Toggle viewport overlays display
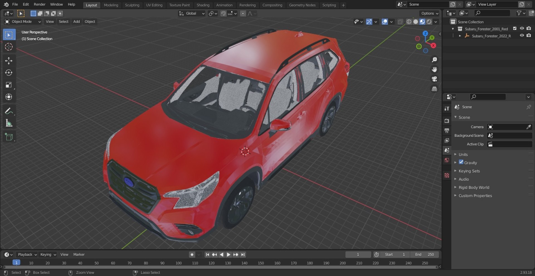535x276 pixels. (x=385, y=22)
